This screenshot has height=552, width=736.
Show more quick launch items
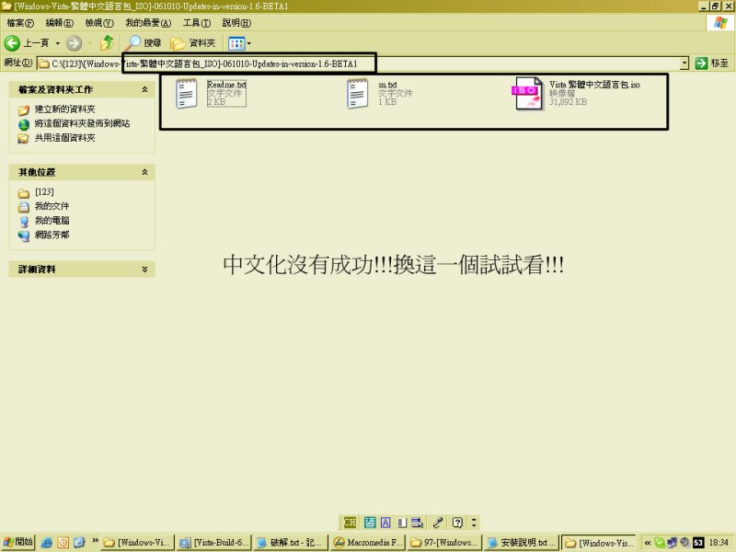tap(95, 540)
